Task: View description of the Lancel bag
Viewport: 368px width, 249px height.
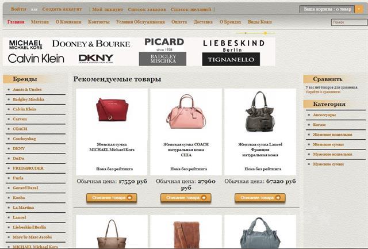Action: pyautogui.click(x=260, y=198)
